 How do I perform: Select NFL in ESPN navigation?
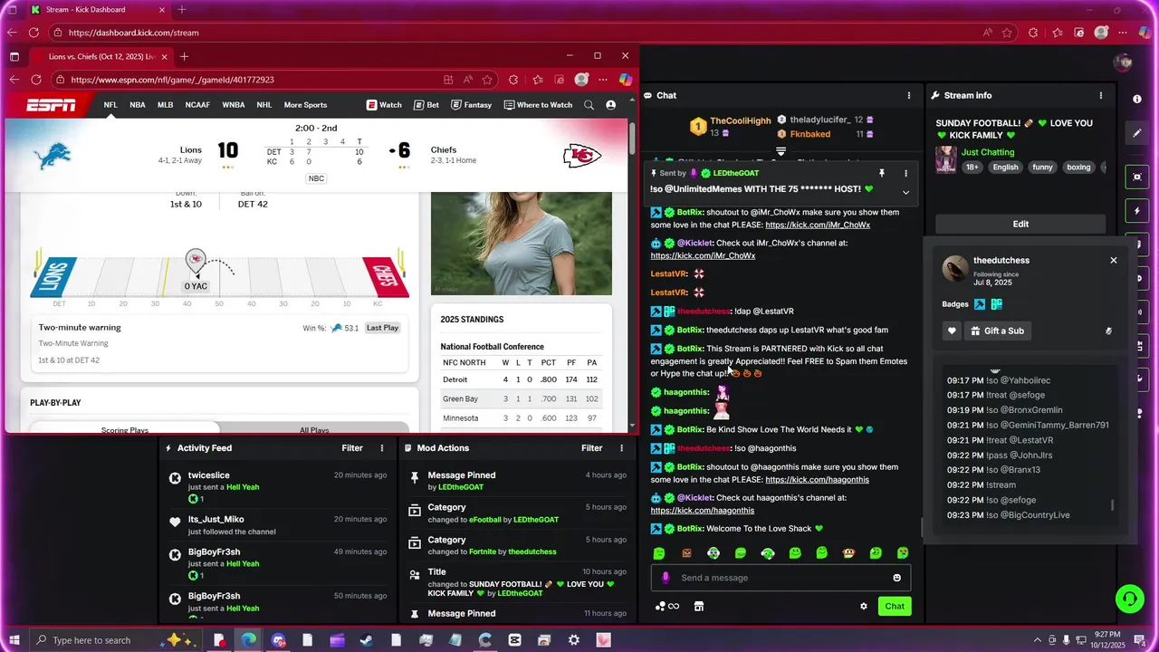[x=110, y=105]
